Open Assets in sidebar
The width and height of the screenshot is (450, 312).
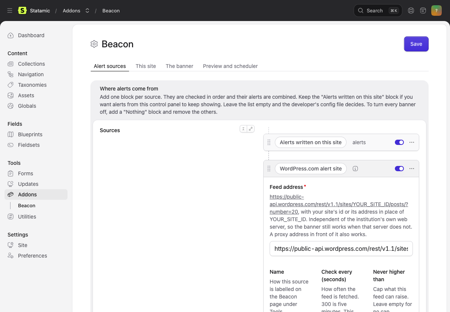(26, 95)
